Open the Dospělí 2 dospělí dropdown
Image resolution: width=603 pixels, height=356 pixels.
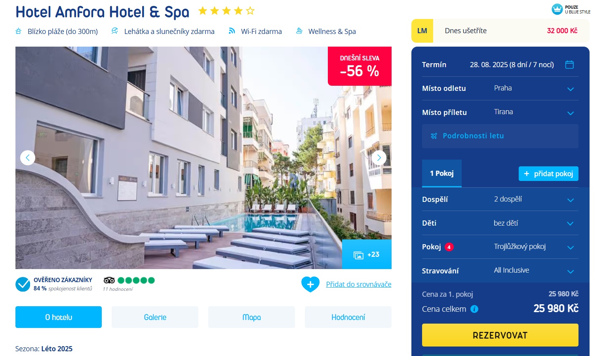500,199
